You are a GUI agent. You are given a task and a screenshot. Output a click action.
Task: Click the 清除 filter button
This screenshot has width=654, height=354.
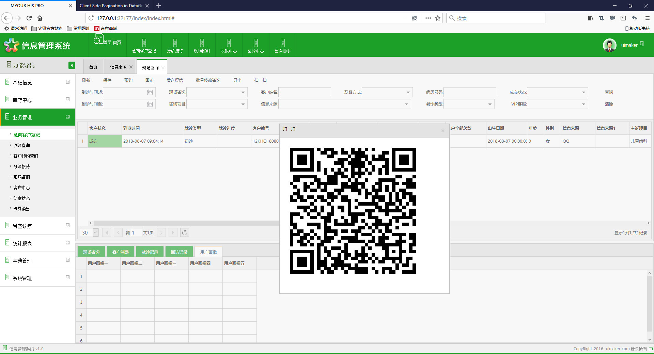(x=609, y=104)
